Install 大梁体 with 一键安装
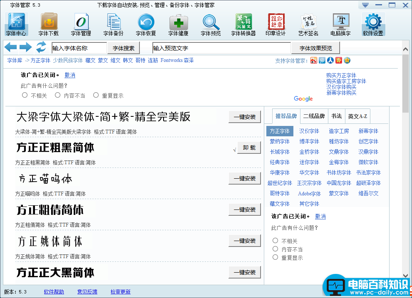Image resolution: width=412 pixels, height=298 pixels. coord(245,117)
